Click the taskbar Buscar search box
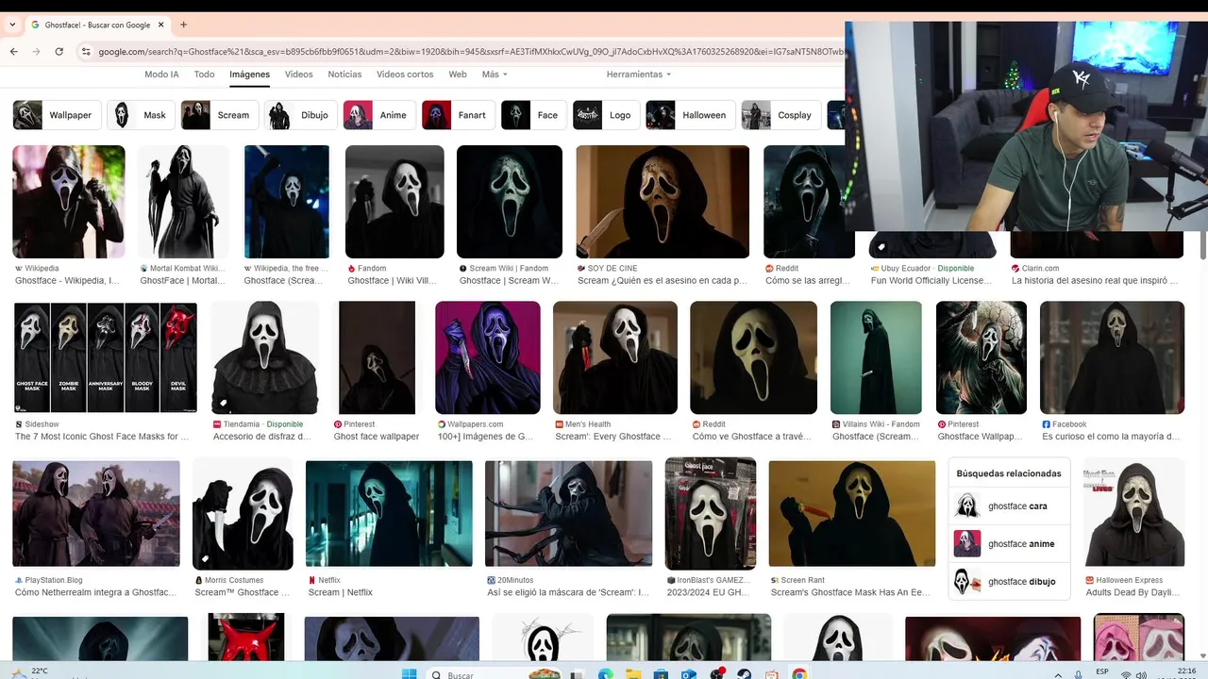Viewport: 1208px width, 679px height. tap(495, 673)
